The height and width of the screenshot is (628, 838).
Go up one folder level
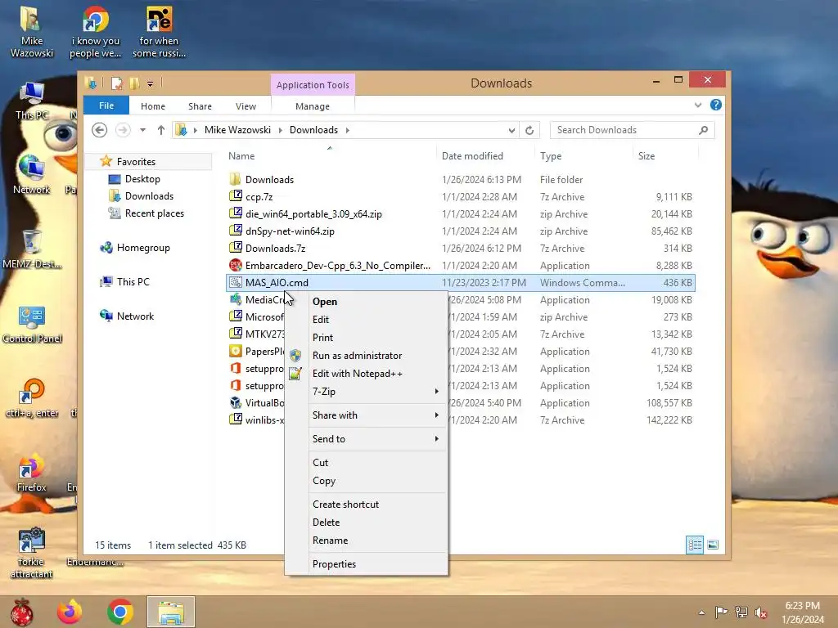[x=161, y=130]
